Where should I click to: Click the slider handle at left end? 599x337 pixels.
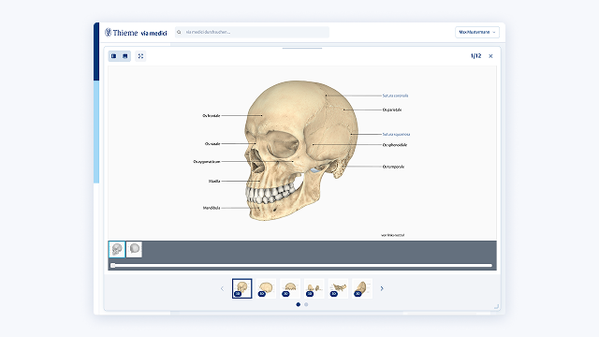coord(113,265)
